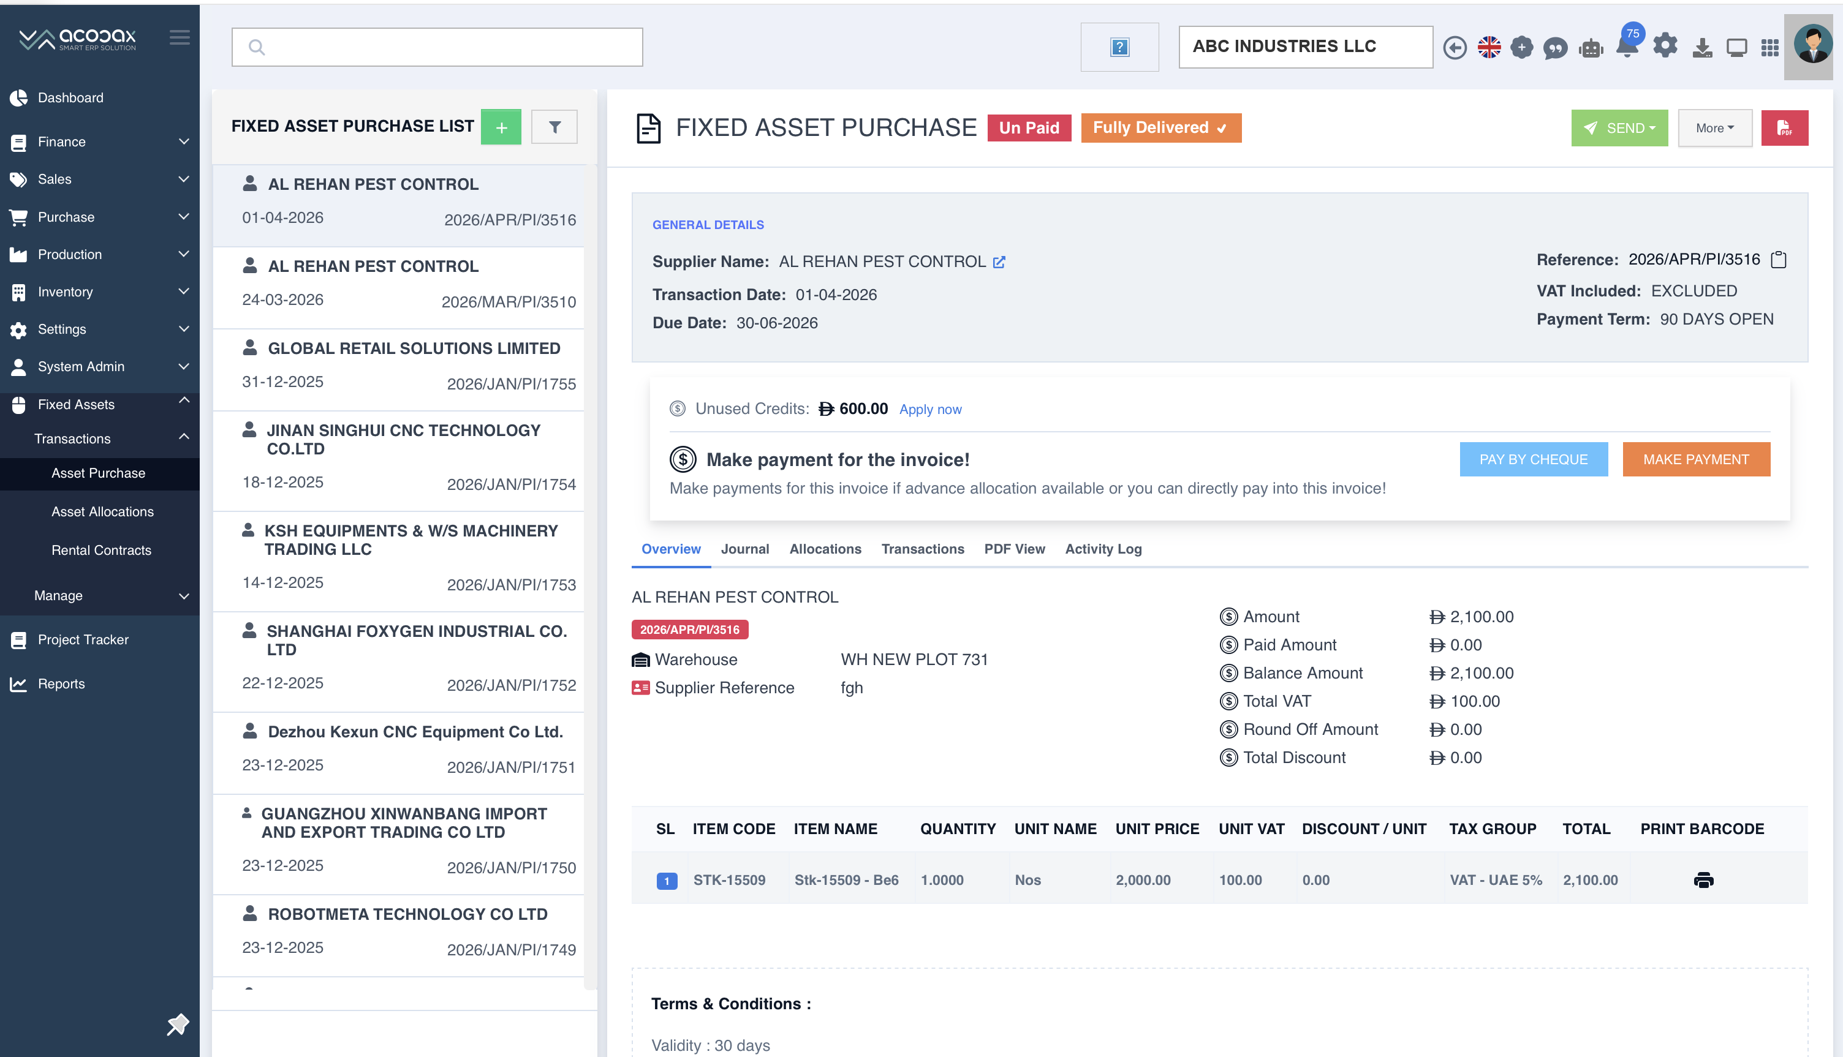Click PAY BY CHEQUE button
This screenshot has width=1843, height=1057.
(1533, 459)
